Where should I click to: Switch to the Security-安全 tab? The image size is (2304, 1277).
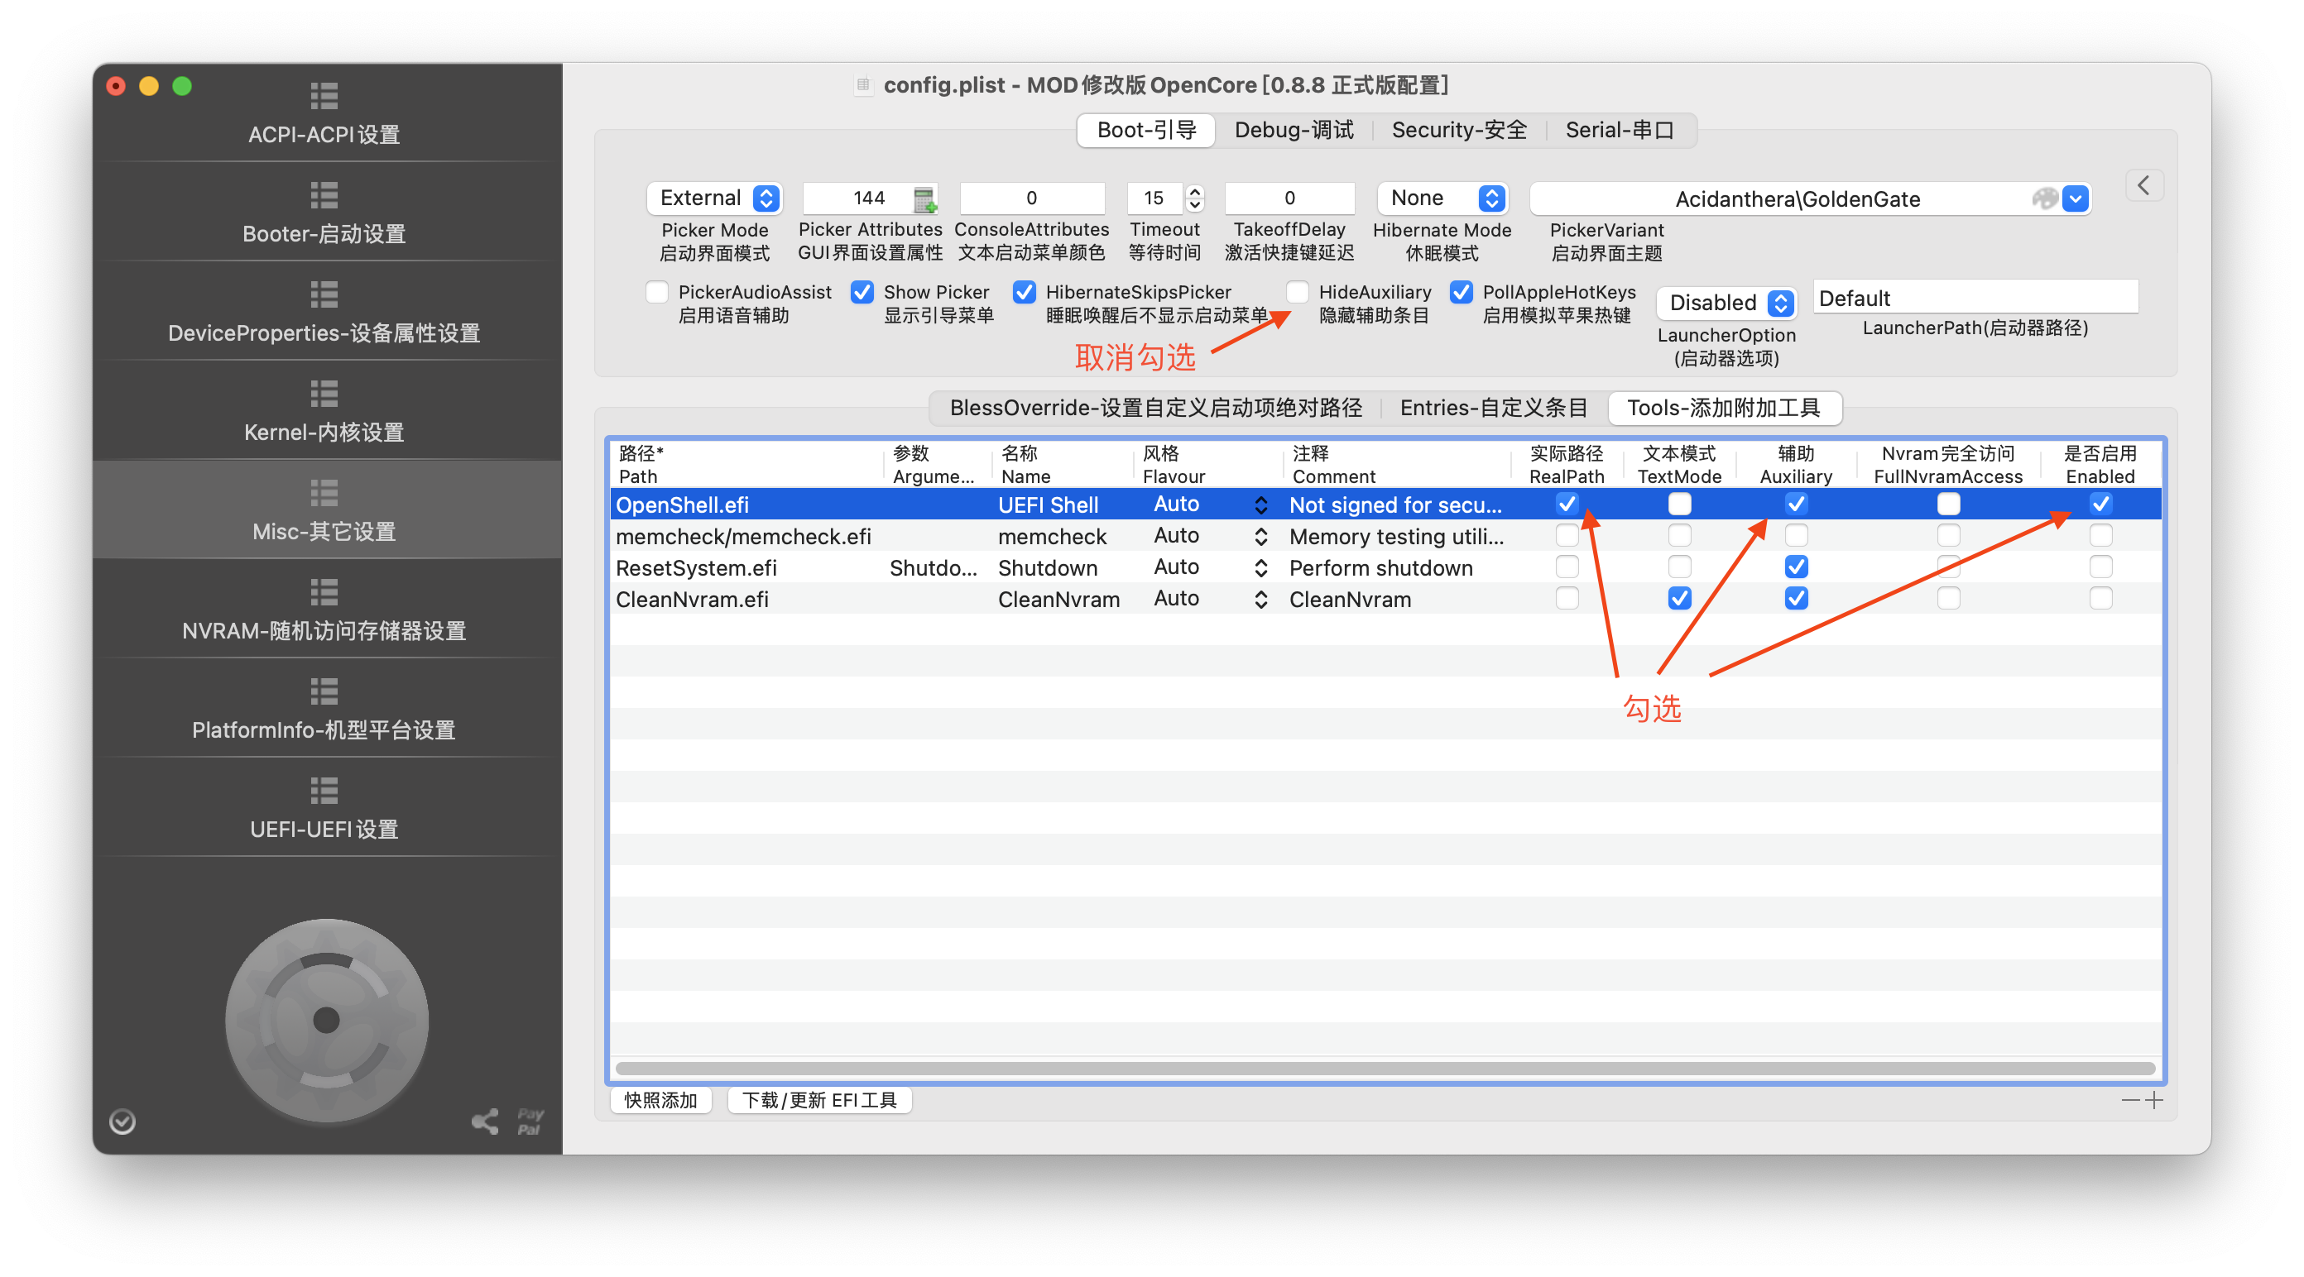click(1459, 131)
